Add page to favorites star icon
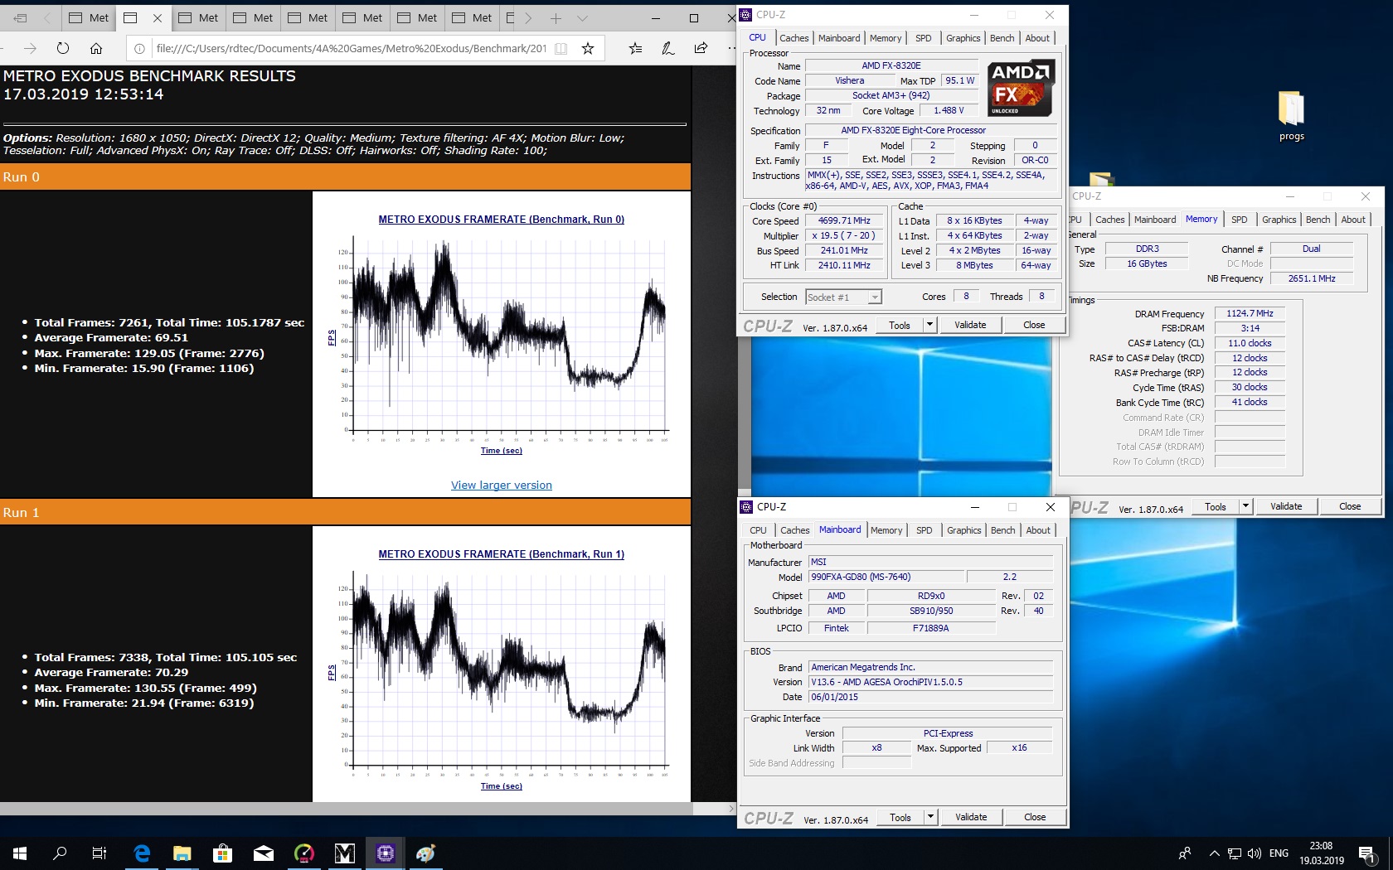Image resolution: width=1393 pixels, height=870 pixels. 588,48
